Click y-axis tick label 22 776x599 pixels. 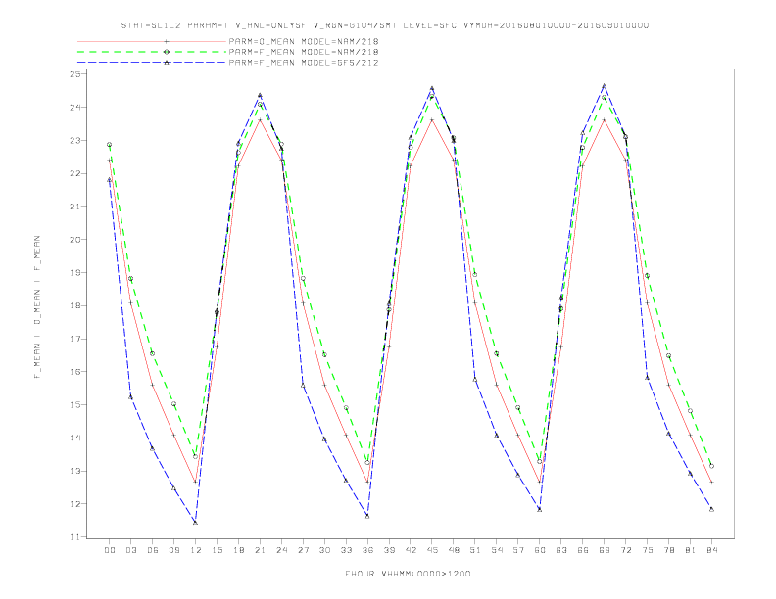[x=75, y=173]
